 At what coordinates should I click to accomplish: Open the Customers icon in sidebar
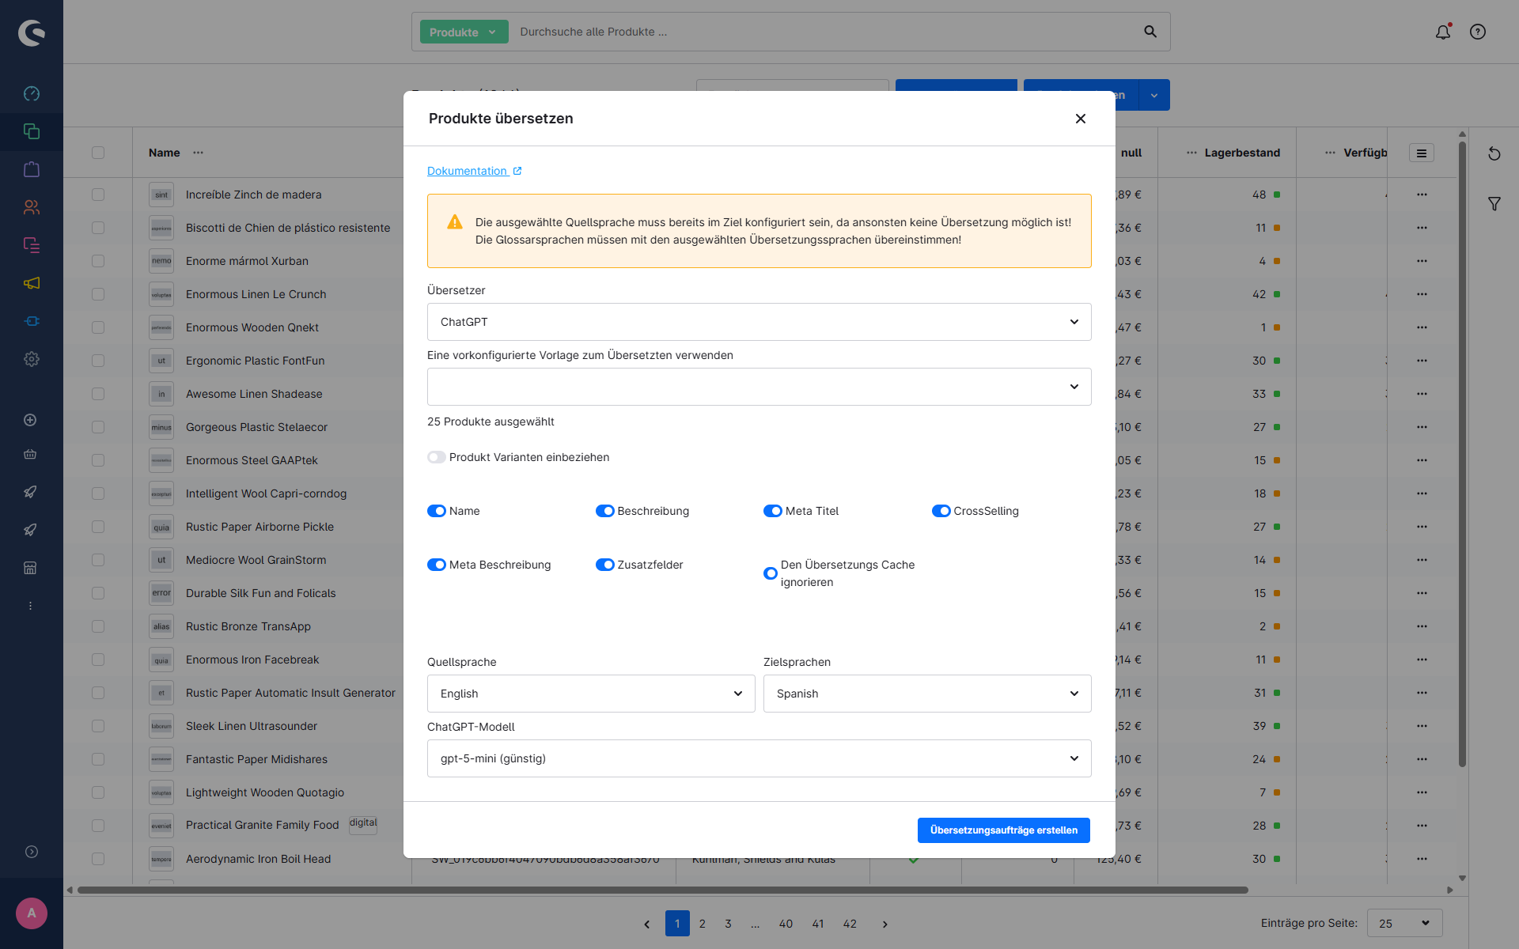[x=32, y=207]
